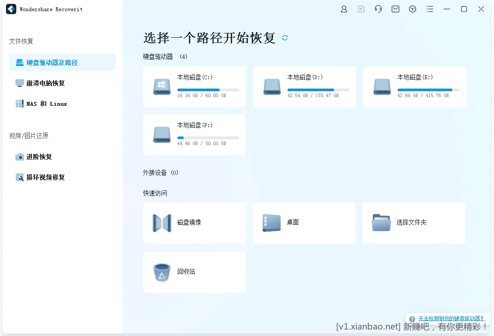This screenshot has width=494, height=336.
Task: Open 本地磁盘(C:) for recovery
Action: coord(194,86)
